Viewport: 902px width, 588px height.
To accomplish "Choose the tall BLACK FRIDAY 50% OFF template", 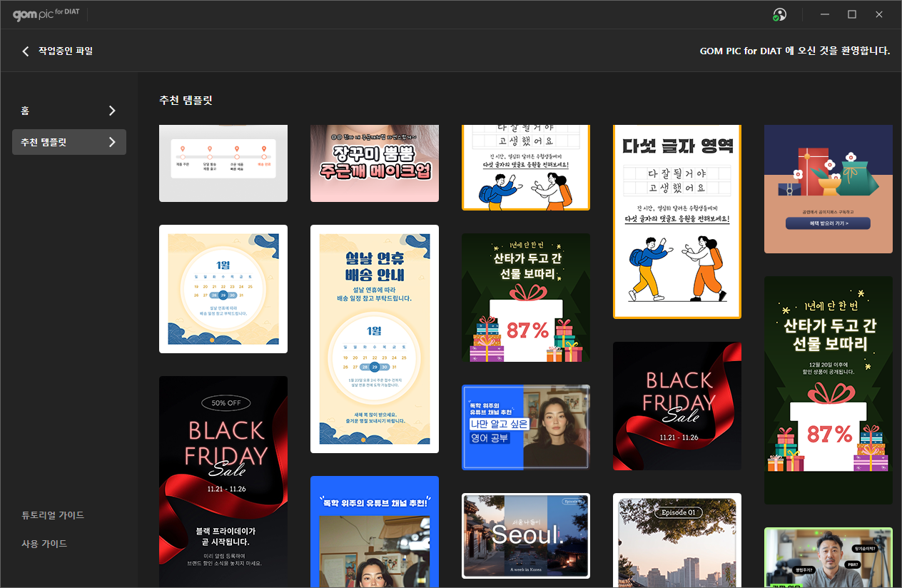I will pyautogui.click(x=223, y=482).
